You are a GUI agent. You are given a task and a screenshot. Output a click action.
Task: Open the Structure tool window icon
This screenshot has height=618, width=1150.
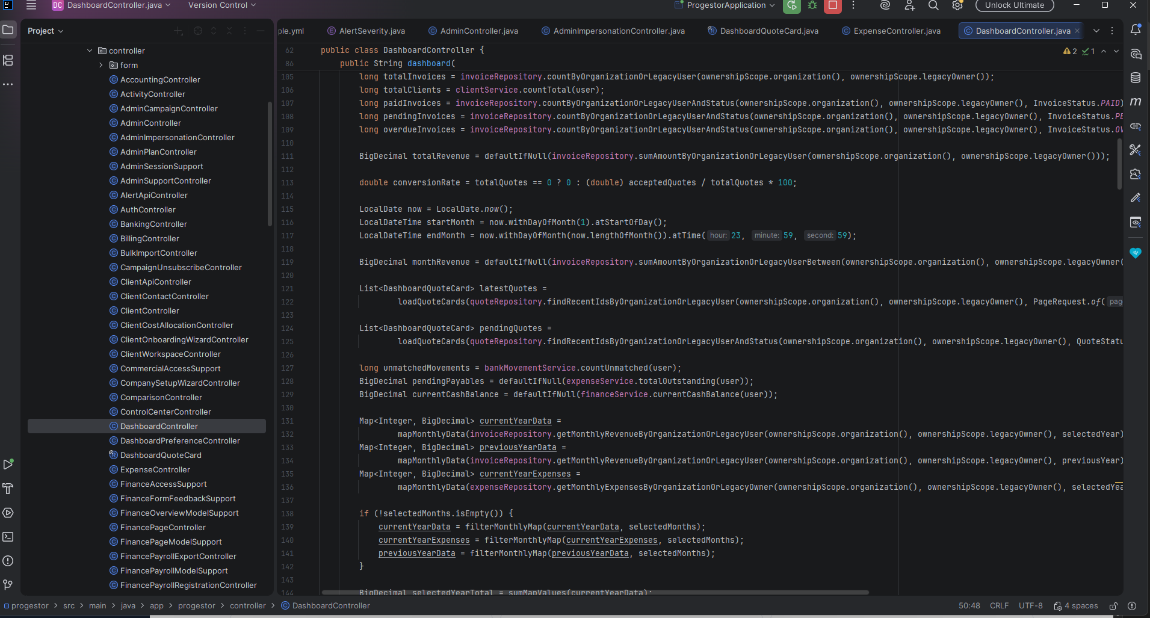click(8, 60)
